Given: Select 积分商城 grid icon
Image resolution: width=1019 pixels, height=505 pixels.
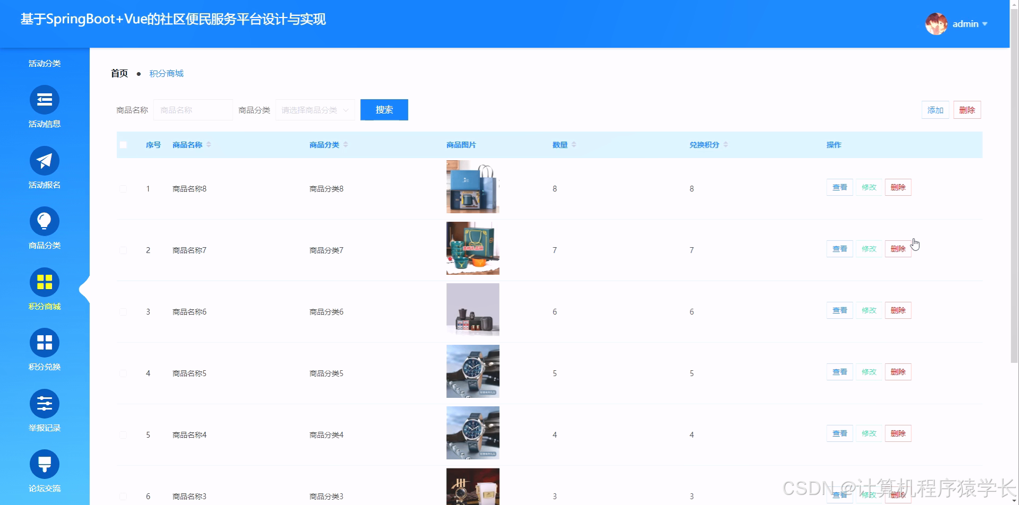Looking at the screenshot, I should (45, 282).
